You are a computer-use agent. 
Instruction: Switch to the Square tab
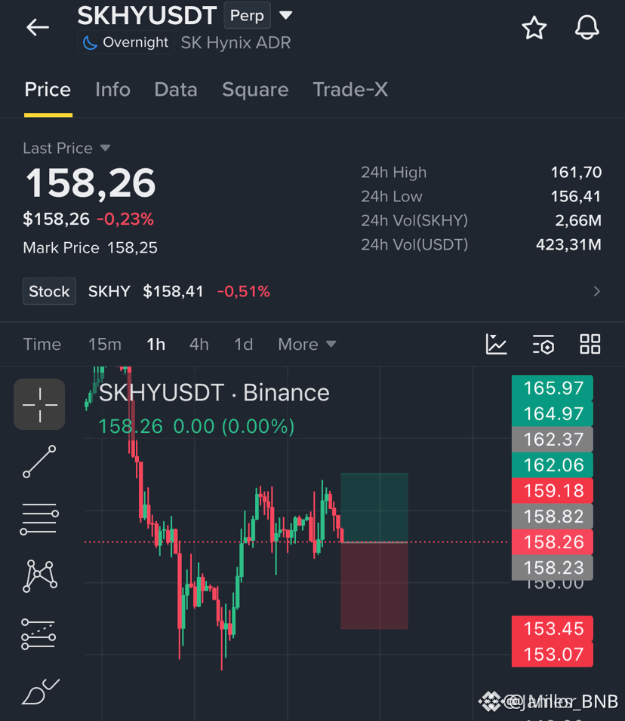click(x=255, y=90)
